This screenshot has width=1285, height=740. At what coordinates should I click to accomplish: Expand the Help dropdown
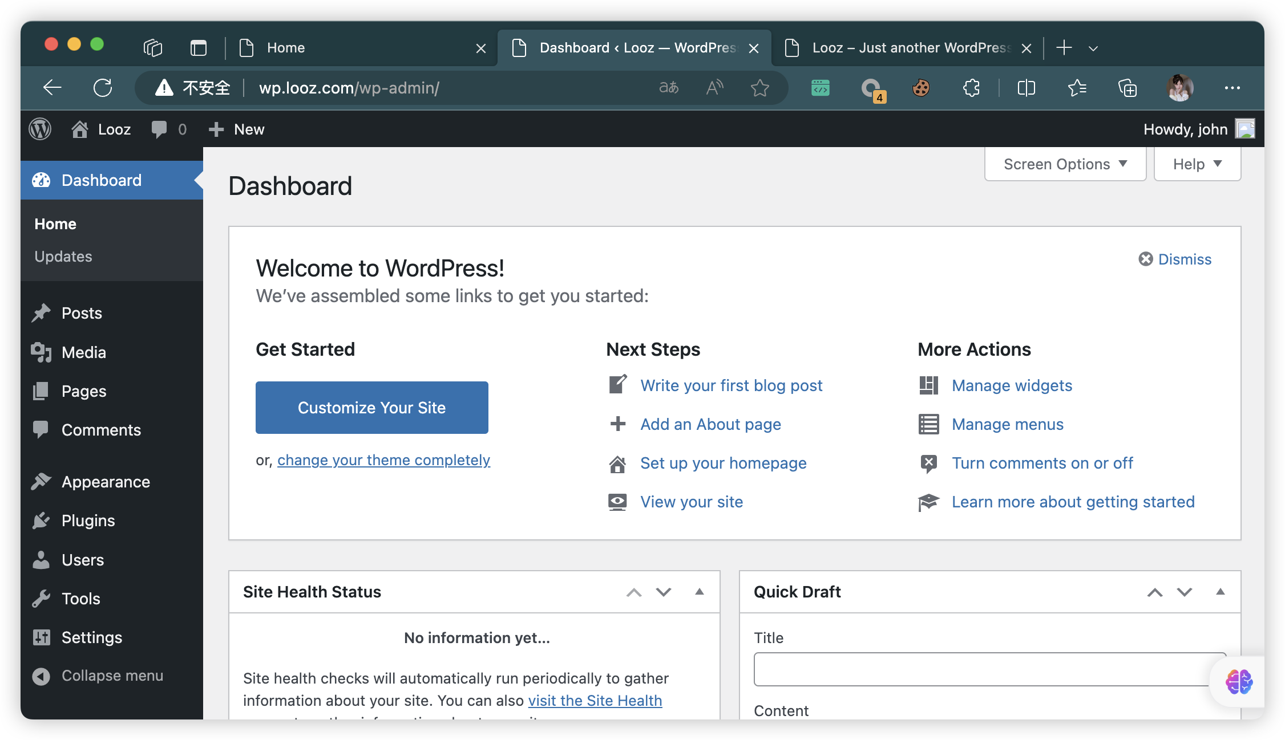(x=1197, y=164)
